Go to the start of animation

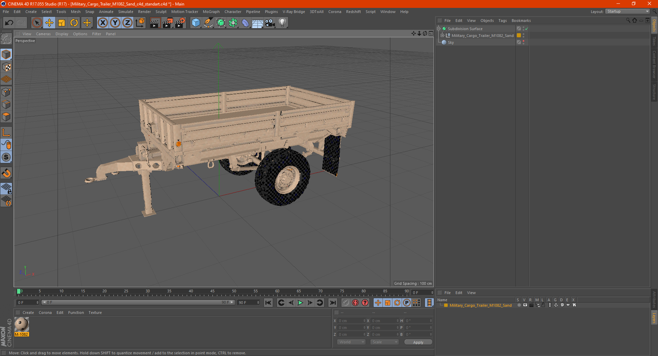(268, 303)
